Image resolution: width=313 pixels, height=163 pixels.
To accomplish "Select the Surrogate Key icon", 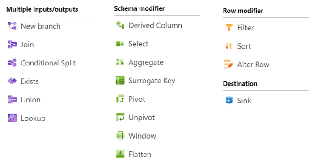I will (x=120, y=80).
